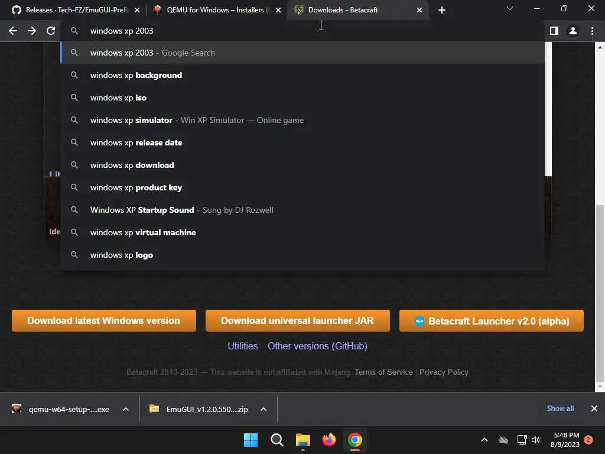The height and width of the screenshot is (454, 605).
Task: Open the volume speaker tray icon
Action: [x=535, y=440]
